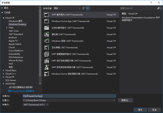Select the Cloud category
Image resolution: width=163 pixels, height=113 pixels.
[x=11, y=47]
